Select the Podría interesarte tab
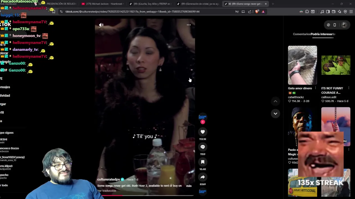 coord(323,34)
